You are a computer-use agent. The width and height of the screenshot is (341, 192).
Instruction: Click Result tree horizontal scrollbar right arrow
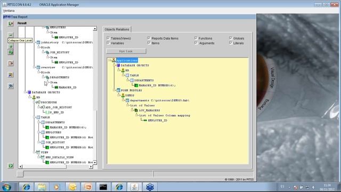click(91, 167)
